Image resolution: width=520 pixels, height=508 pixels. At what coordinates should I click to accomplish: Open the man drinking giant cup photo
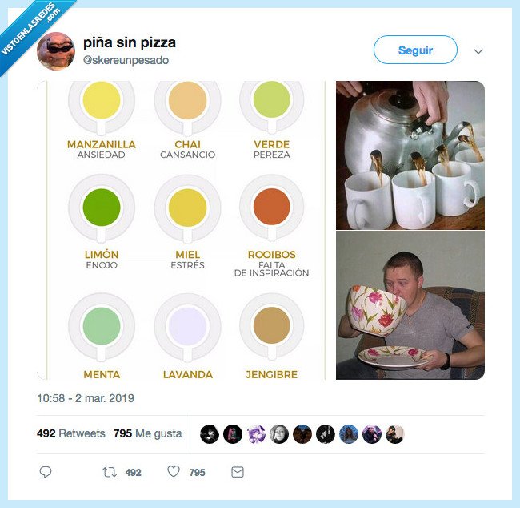click(x=410, y=305)
